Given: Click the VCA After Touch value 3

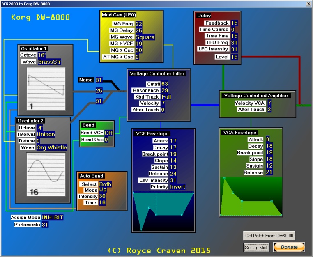Looking at the screenshot, I should (x=269, y=109).
